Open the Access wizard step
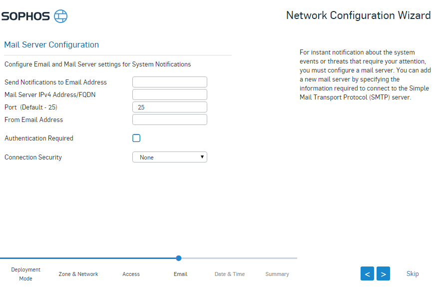Viewport: 436px width, 287px height. [131, 274]
